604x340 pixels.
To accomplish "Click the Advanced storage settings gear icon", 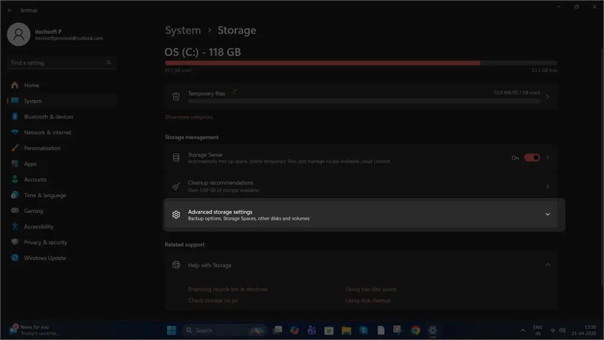I will (176, 214).
